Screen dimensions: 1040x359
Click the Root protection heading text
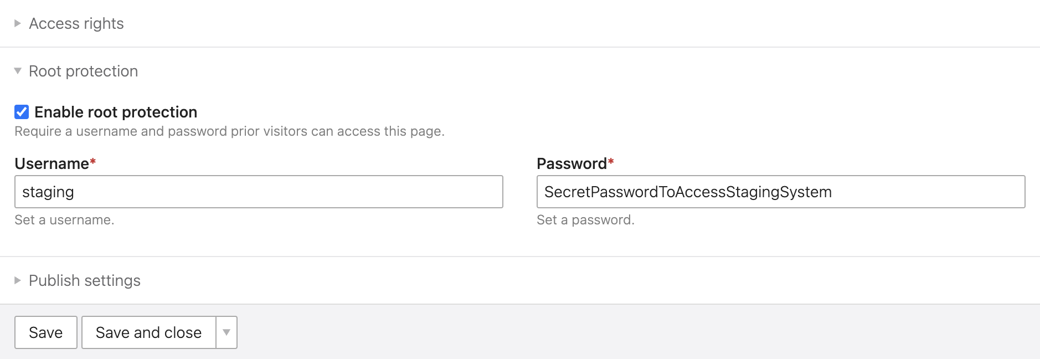tap(83, 71)
